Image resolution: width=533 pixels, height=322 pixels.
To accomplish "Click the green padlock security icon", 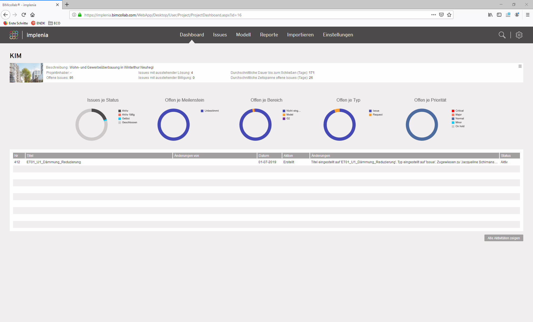I will click(80, 15).
